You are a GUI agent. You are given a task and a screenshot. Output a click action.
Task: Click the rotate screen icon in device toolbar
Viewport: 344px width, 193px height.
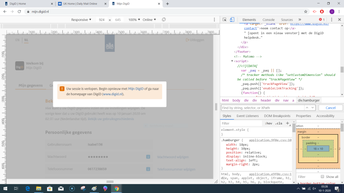[164, 20]
